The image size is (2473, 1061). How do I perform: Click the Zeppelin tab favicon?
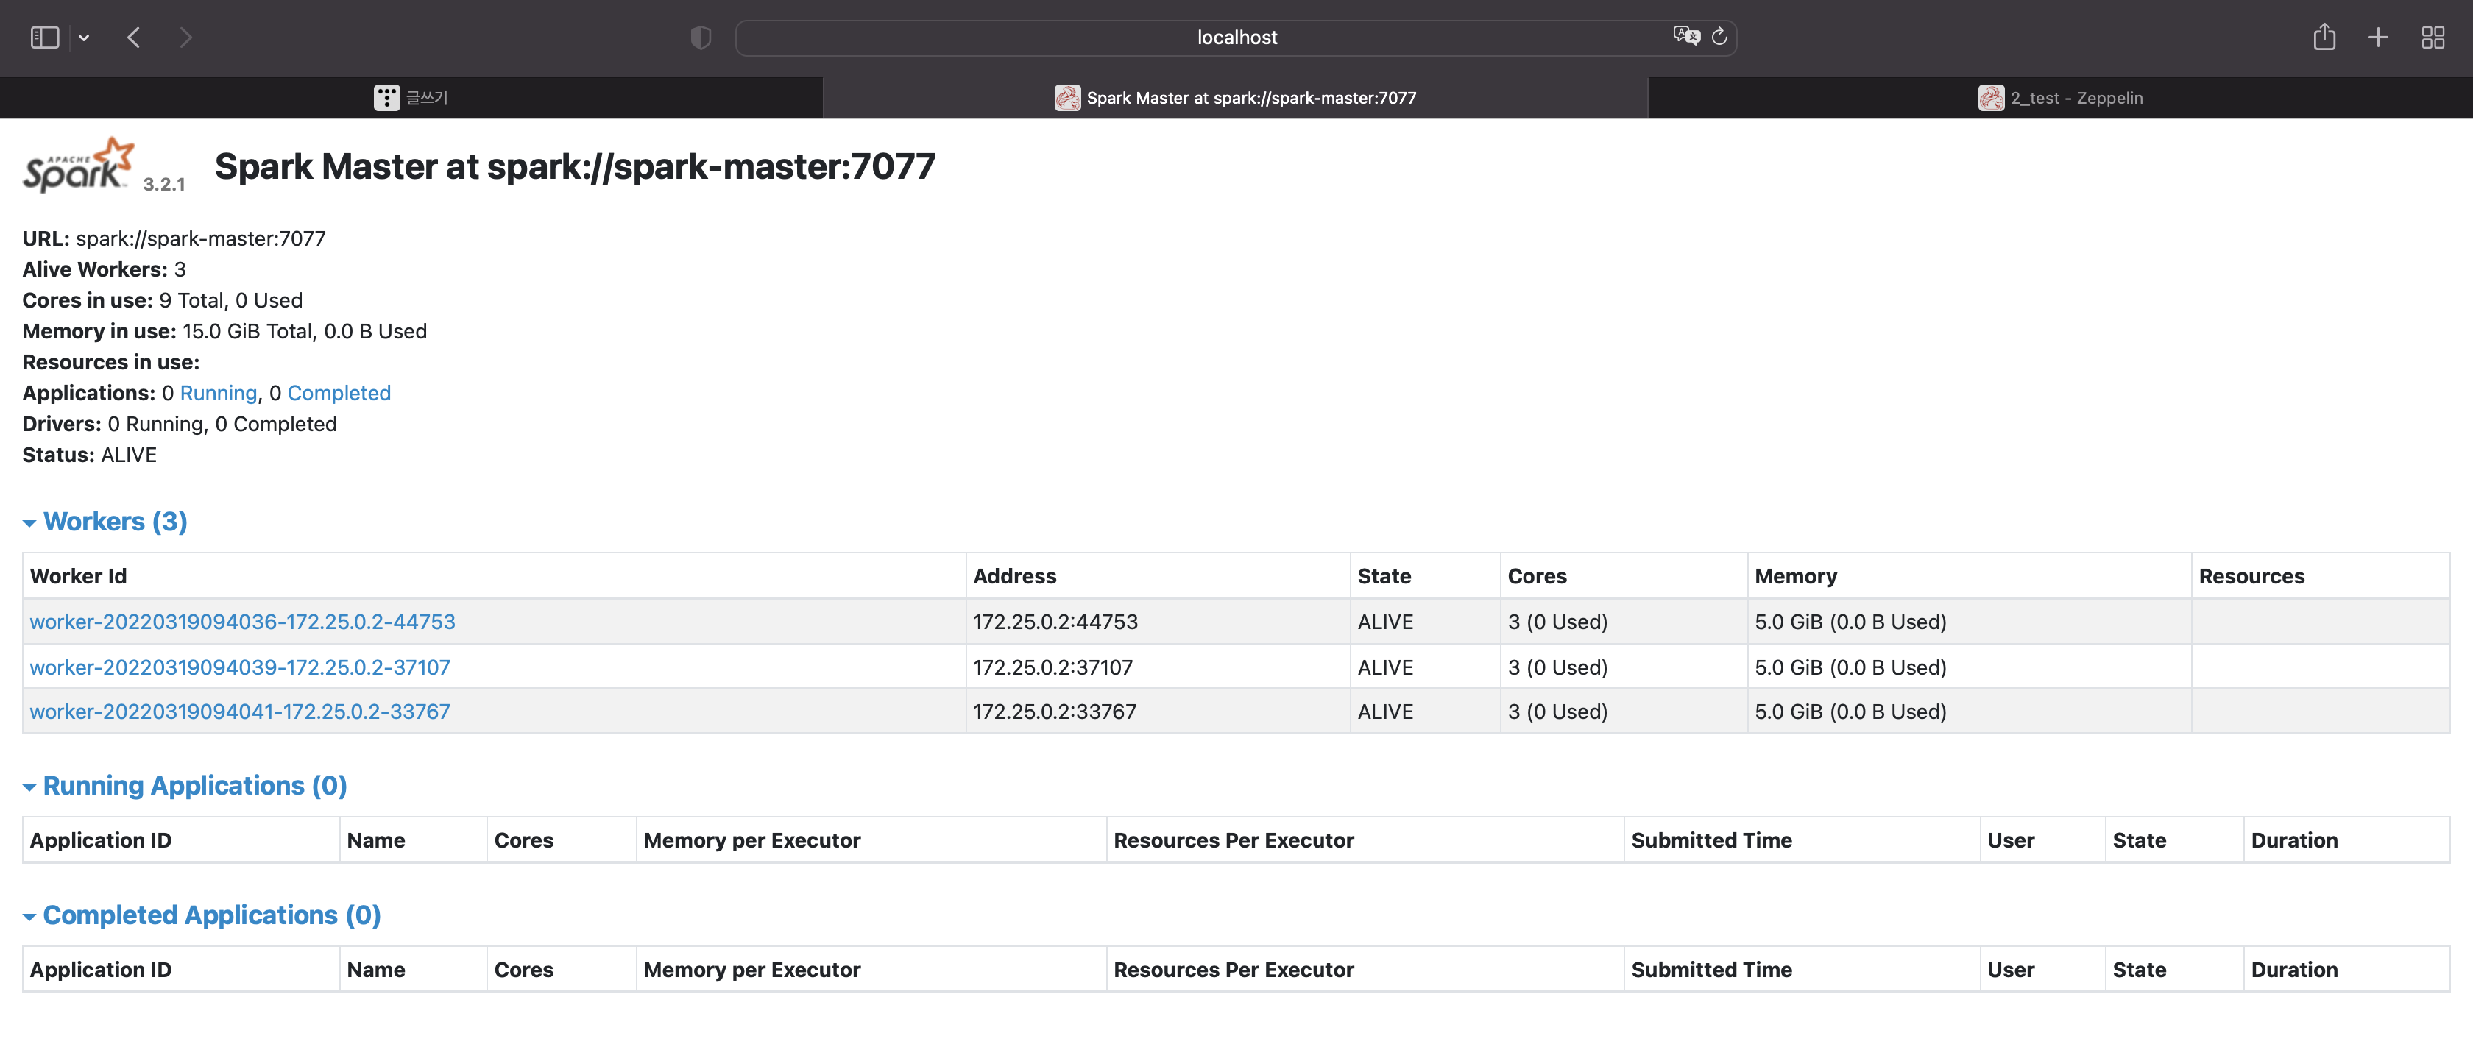(x=1991, y=98)
